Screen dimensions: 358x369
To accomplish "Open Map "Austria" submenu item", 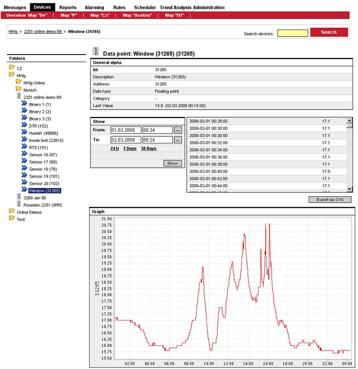I will (x=137, y=15).
